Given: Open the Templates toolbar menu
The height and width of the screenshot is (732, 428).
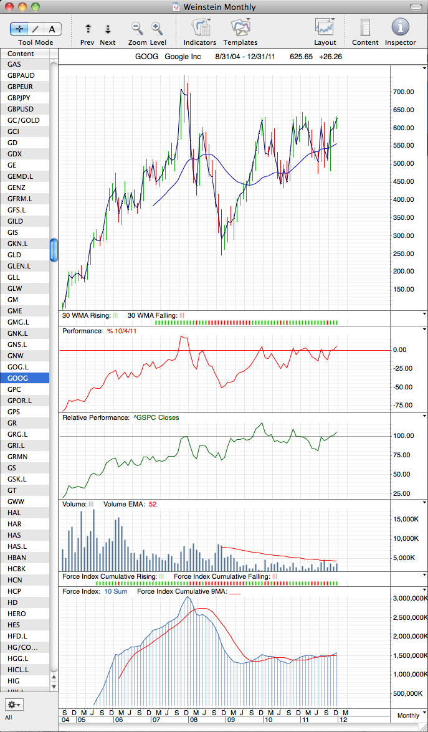Looking at the screenshot, I should [x=240, y=28].
